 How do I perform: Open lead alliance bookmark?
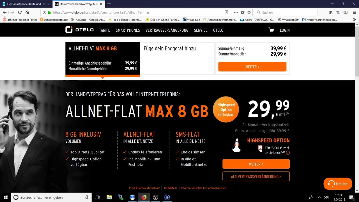(125, 20)
